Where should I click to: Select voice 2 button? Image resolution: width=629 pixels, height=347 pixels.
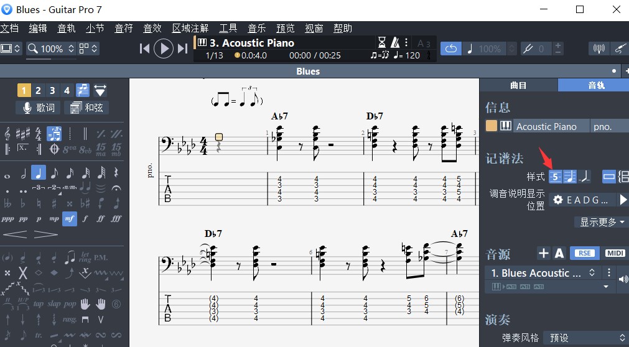(x=38, y=90)
